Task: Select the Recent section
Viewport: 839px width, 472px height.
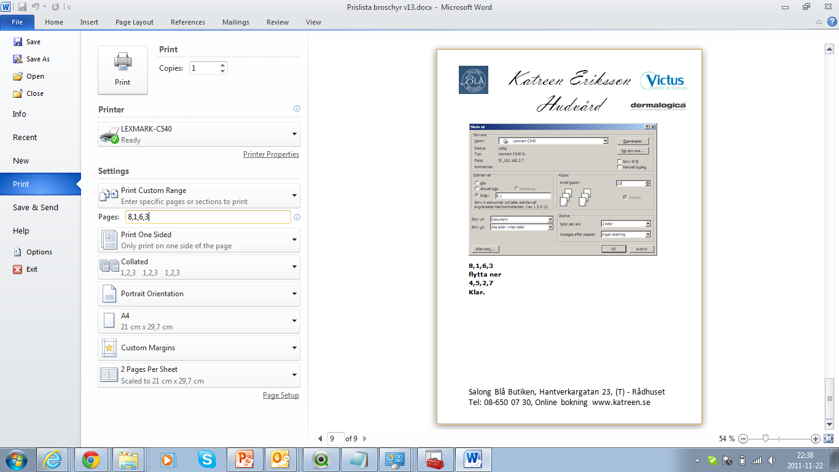Action: coord(25,137)
